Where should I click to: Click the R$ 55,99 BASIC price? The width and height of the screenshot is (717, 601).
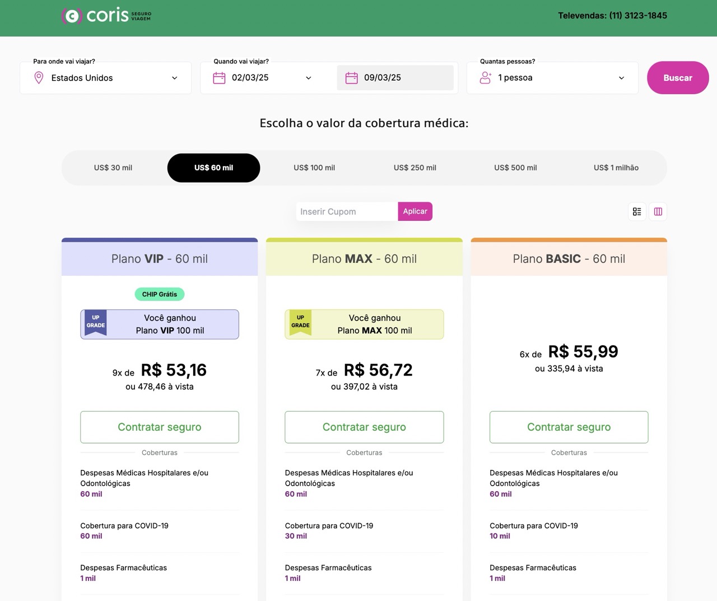583,352
